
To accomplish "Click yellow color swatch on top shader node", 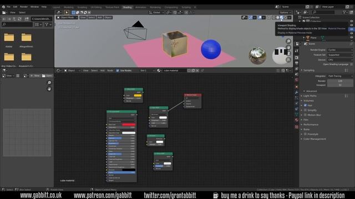I will tap(138, 96).
